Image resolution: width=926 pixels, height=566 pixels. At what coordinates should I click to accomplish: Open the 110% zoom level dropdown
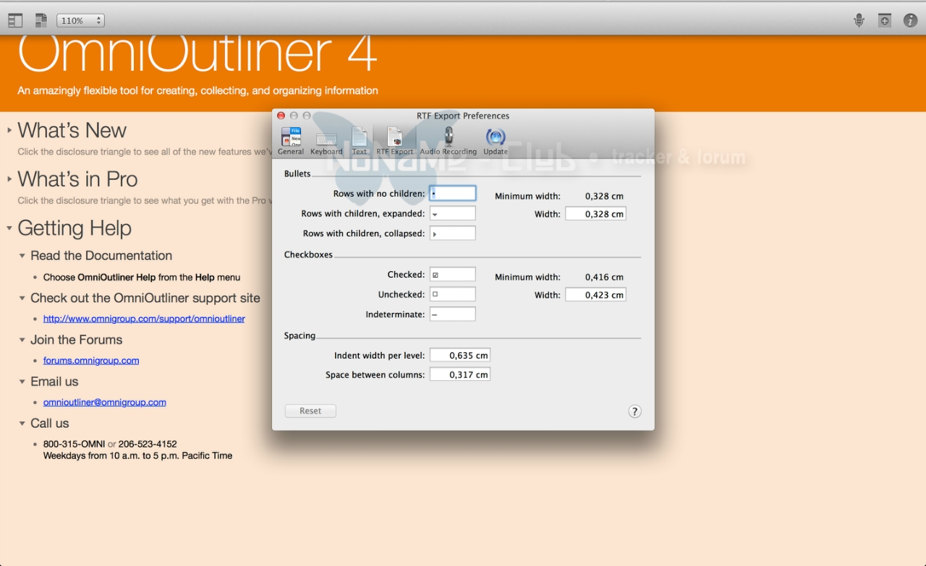pyautogui.click(x=80, y=21)
